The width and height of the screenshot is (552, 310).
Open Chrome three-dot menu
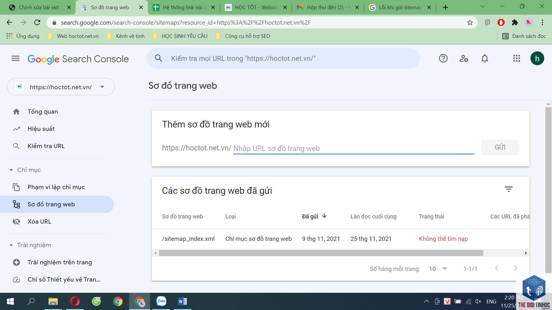tap(543, 23)
